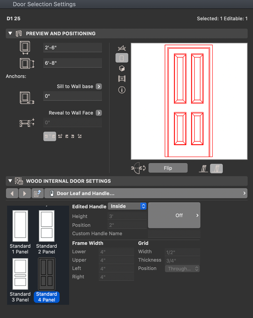Flip the door with the Flip button
Image resolution: width=253 pixels, height=318 pixels.
(x=168, y=168)
